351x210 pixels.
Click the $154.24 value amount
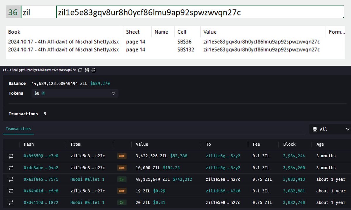[x=171, y=168]
